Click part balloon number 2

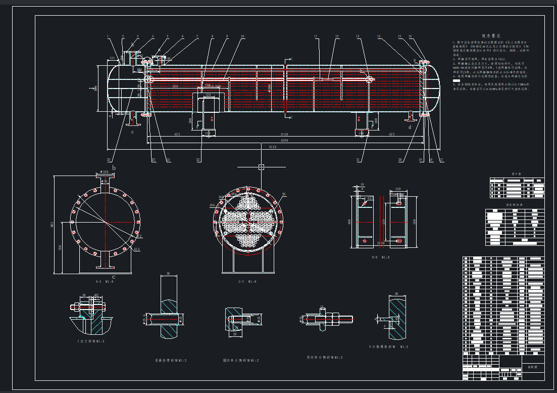pos(123,36)
